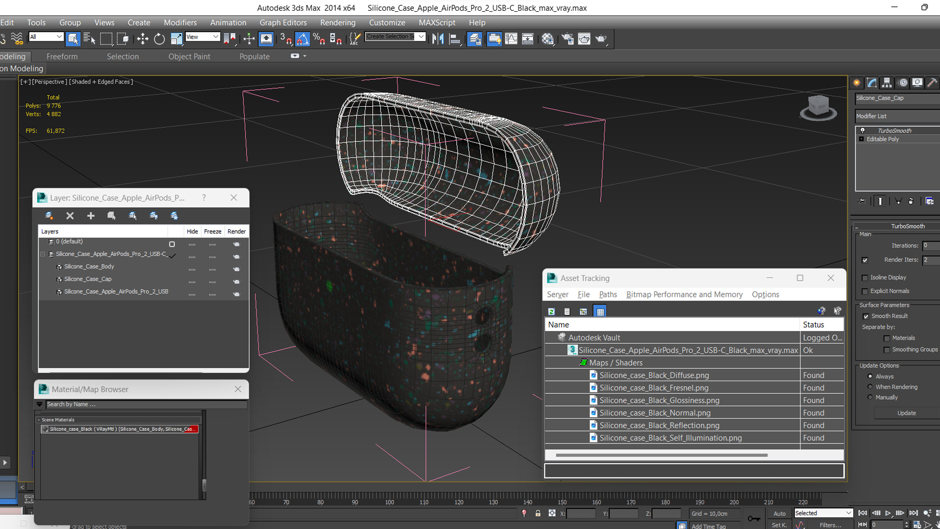
Task: Open selection filter All dropdown
Action: 46,37
